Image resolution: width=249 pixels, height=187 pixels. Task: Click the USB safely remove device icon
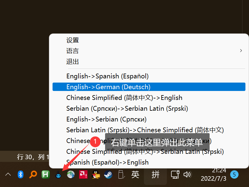(121, 174)
